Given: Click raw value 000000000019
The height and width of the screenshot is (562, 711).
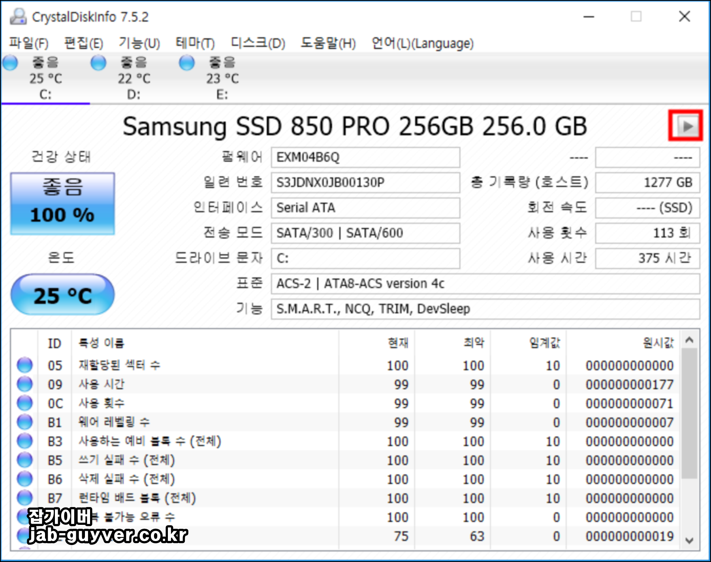Looking at the screenshot, I should point(630,536).
